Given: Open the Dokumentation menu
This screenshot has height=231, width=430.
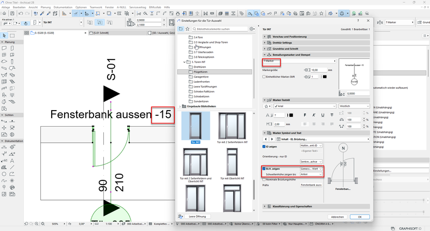Looking at the screenshot, I should (63, 7).
